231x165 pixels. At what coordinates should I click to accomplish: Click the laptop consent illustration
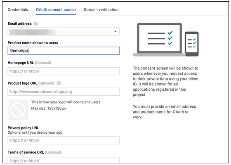click(x=159, y=40)
